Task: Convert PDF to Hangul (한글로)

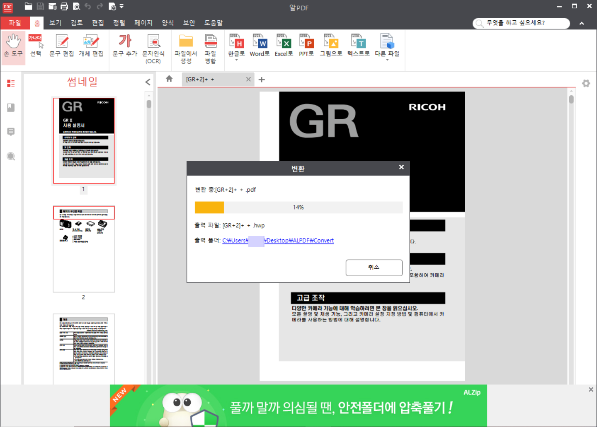Action: coord(236,46)
